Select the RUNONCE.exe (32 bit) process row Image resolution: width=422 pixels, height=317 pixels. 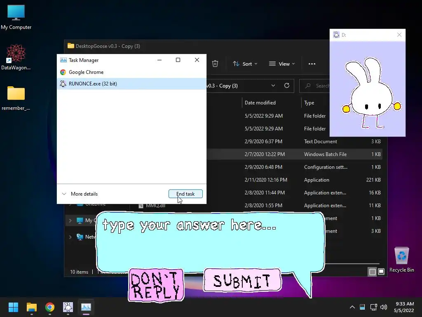131,83
